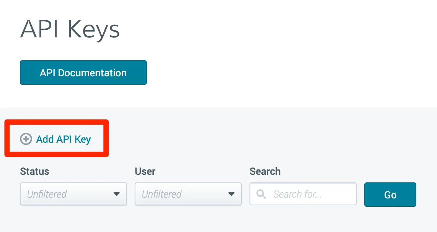The width and height of the screenshot is (437, 232).
Task: Open the Add API Key link
Action: 63,139
